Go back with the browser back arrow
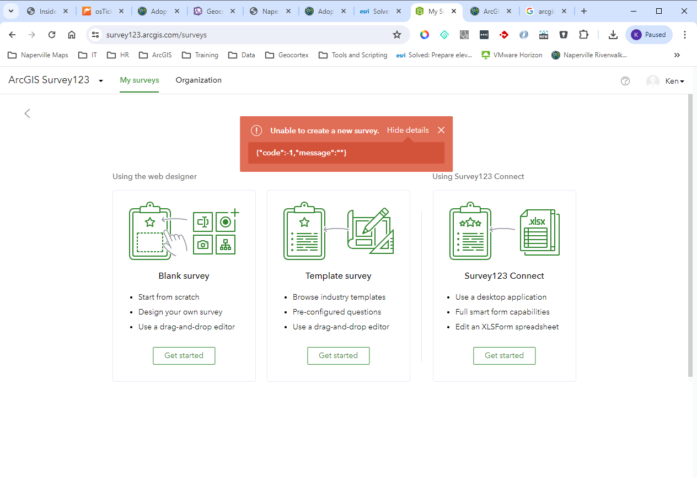The height and width of the screenshot is (477, 697). pyautogui.click(x=12, y=35)
